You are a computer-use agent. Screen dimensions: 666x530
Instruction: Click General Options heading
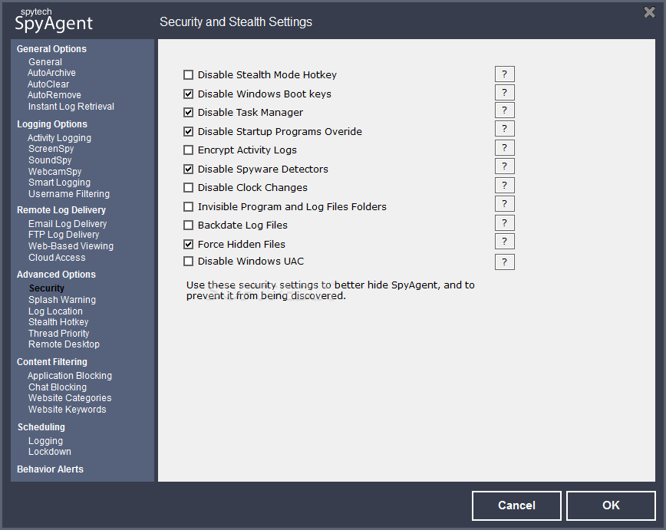[51, 49]
